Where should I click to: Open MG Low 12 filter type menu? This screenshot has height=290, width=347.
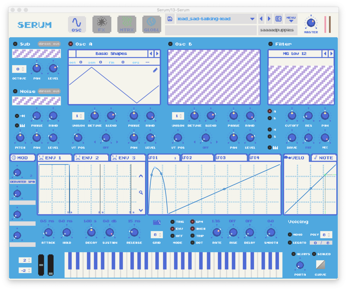(295, 53)
